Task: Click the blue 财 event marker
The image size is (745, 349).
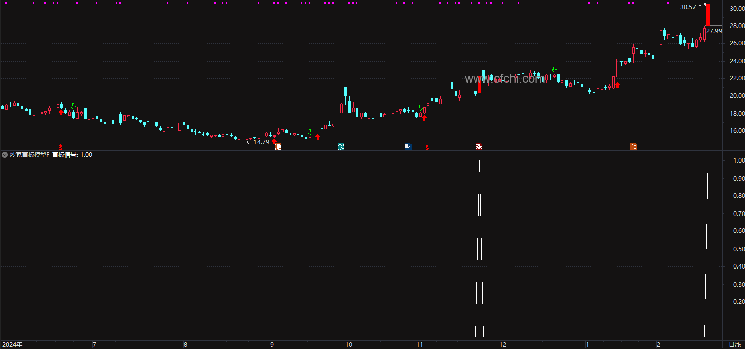Action: point(408,147)
